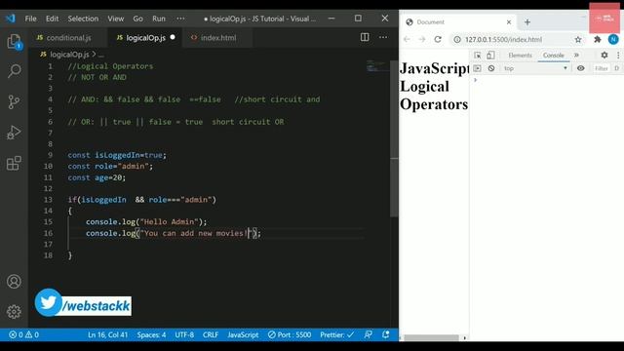The width and height of the screenshot is (624, 351).
Task: Open the Chrome profile avatar
Action: [613, 39]
